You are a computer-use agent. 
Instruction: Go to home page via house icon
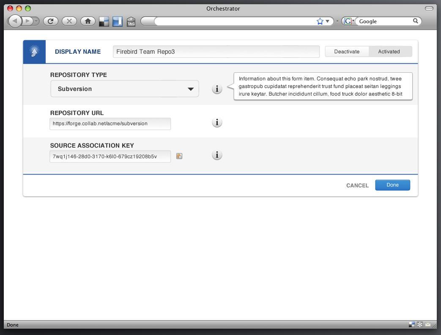click(88, 21)
